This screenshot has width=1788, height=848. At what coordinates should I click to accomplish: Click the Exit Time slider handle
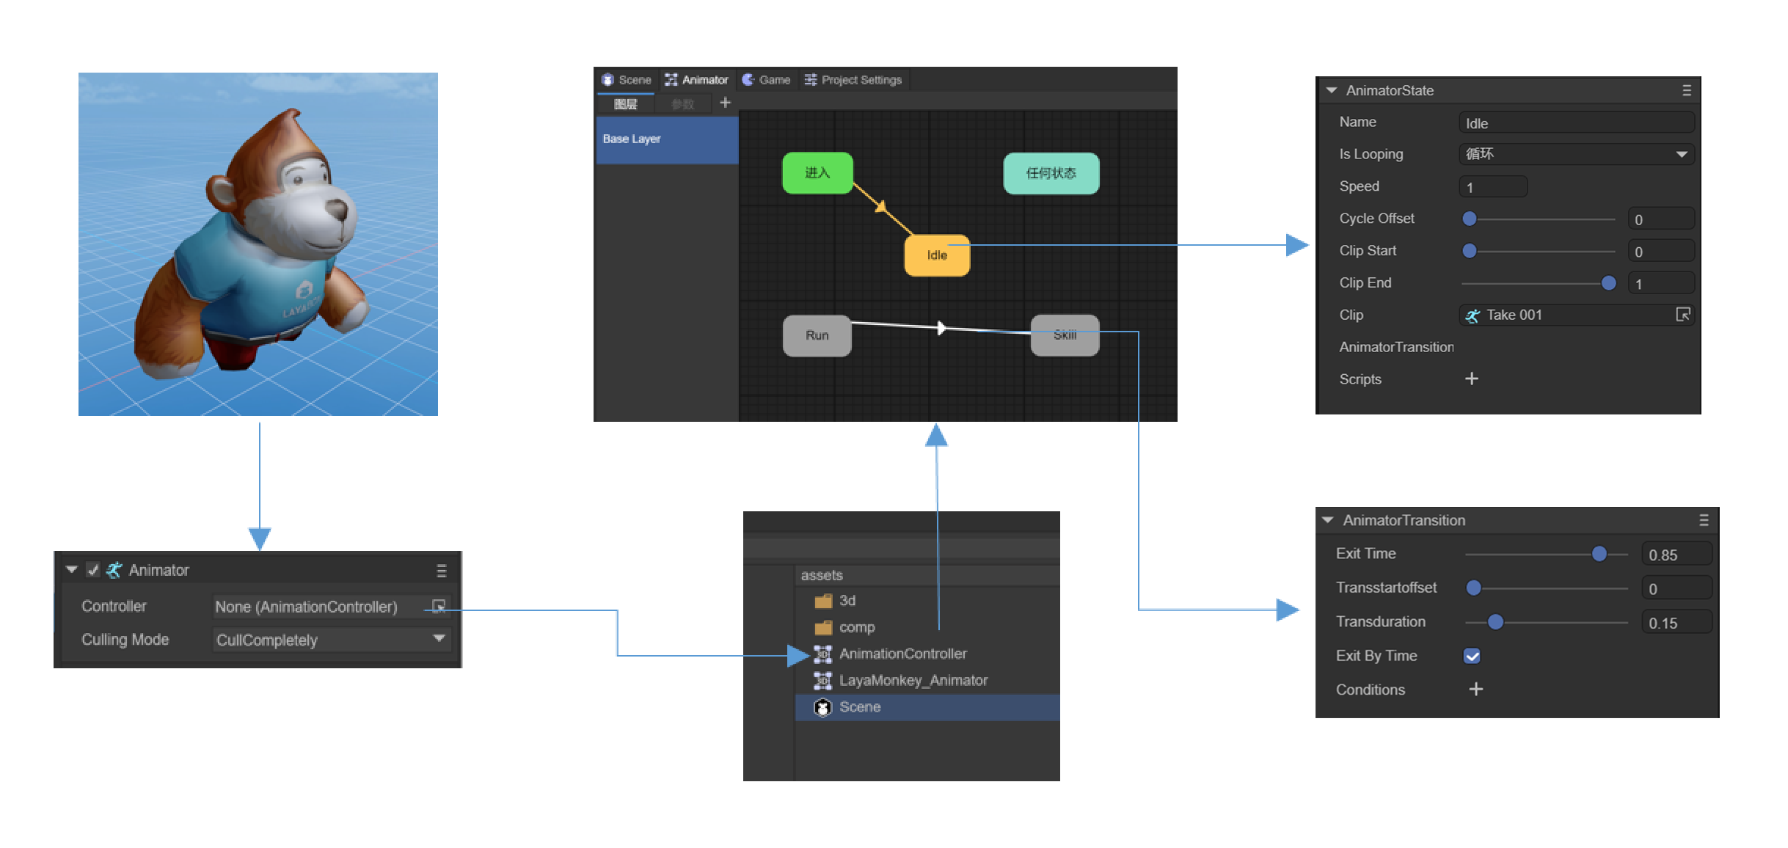1599,555
